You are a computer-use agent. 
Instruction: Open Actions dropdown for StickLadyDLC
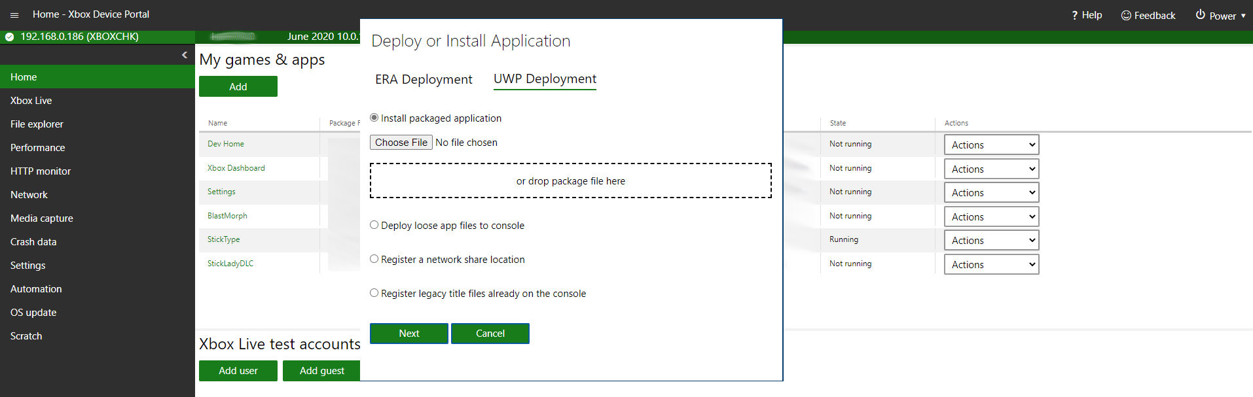991,264
